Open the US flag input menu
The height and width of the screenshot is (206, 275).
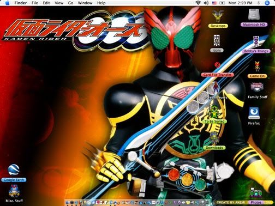(214, 3)
